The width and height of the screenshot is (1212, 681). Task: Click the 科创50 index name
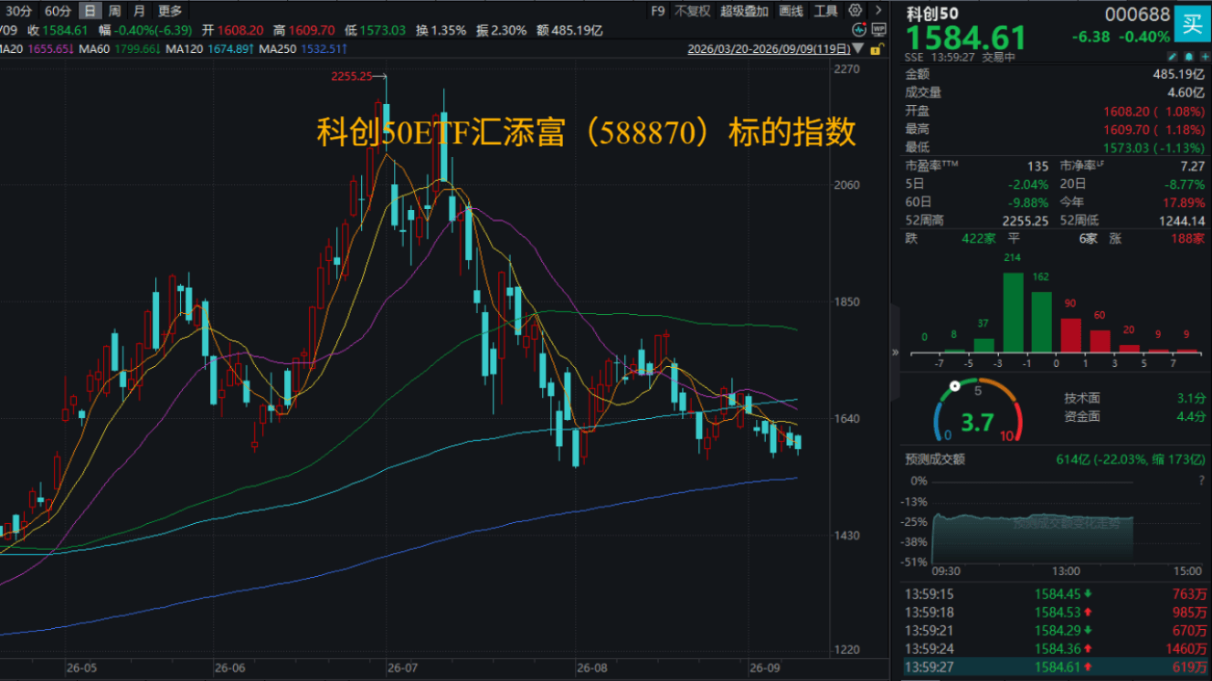933,14
